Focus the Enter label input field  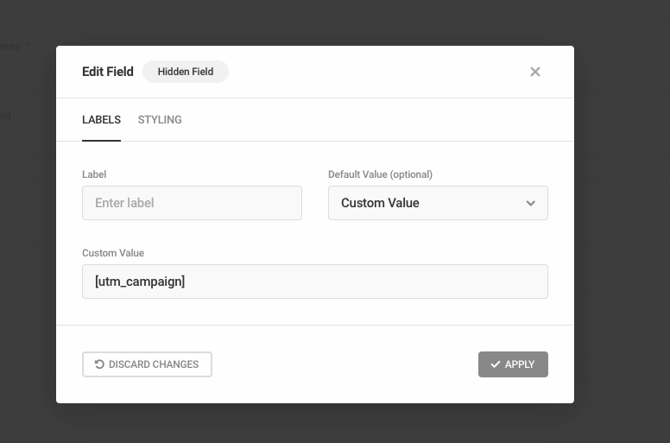point(192,204)
